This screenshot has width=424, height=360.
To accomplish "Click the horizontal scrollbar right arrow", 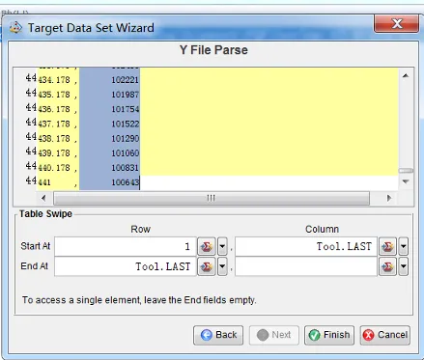I will pos(389,198).
